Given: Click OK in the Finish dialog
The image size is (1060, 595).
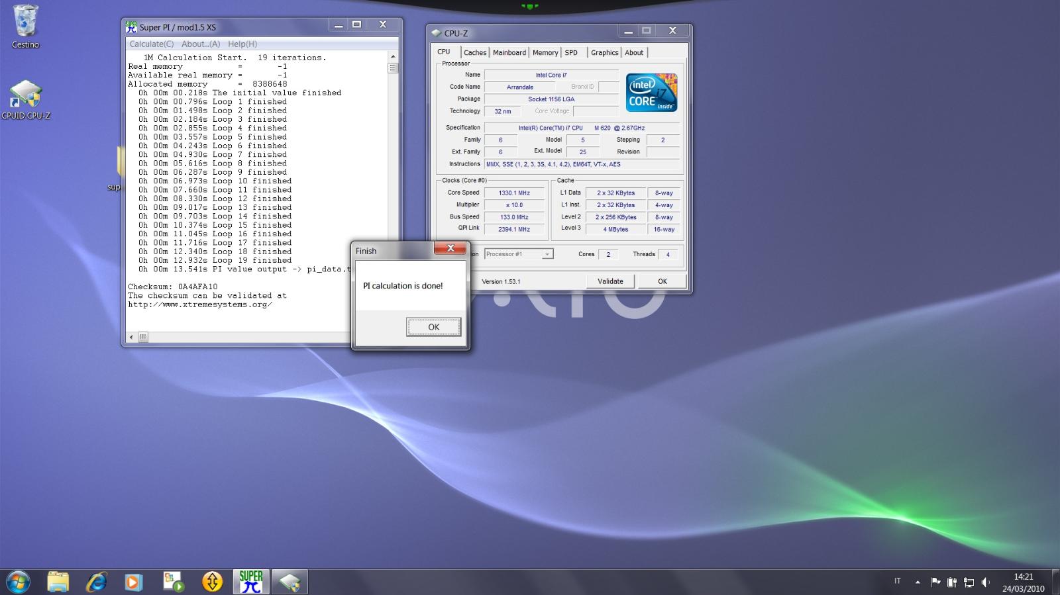Looking at the screenshot, I should tap(434, 327).
